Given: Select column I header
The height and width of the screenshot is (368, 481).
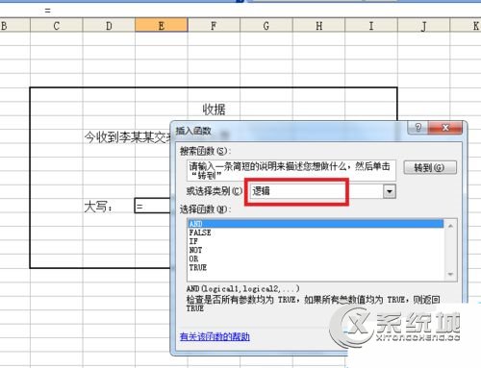Looking at the screenshot, I should (371, 25).
